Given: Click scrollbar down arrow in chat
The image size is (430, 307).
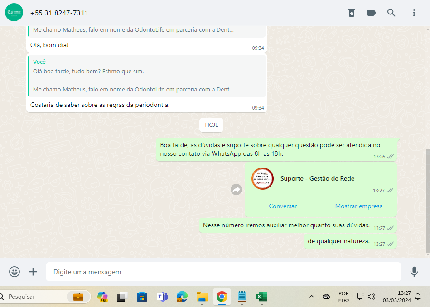Looking at the screenshot, I should point(428,255).
